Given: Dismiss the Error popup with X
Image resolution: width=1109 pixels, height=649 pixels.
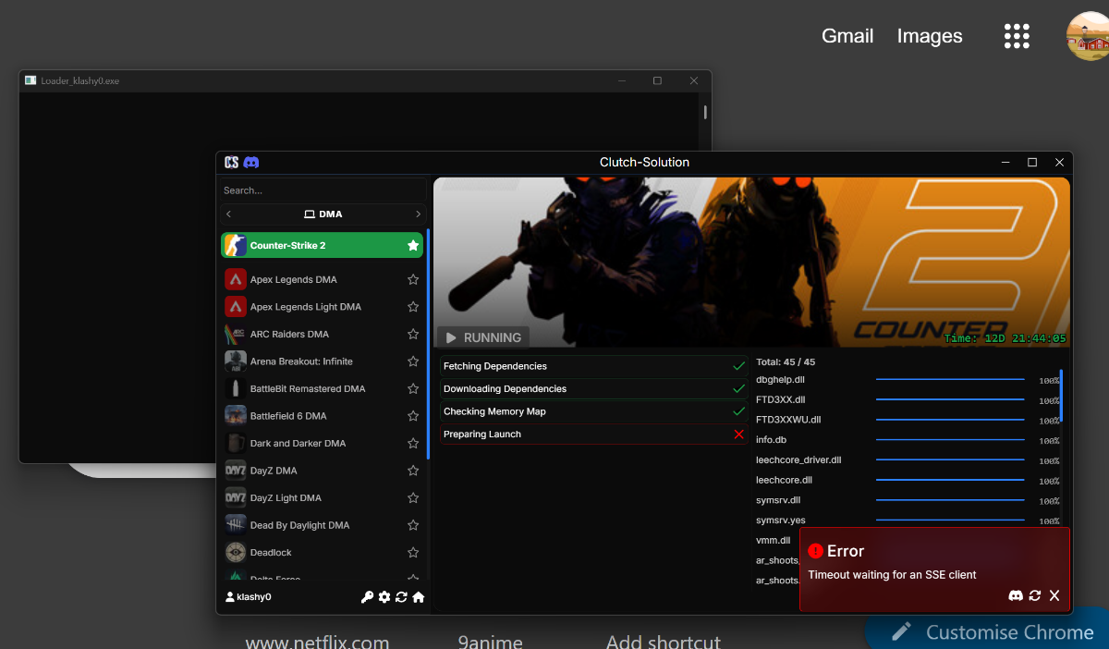Looking at the screenshot, I should [1054, 595].
